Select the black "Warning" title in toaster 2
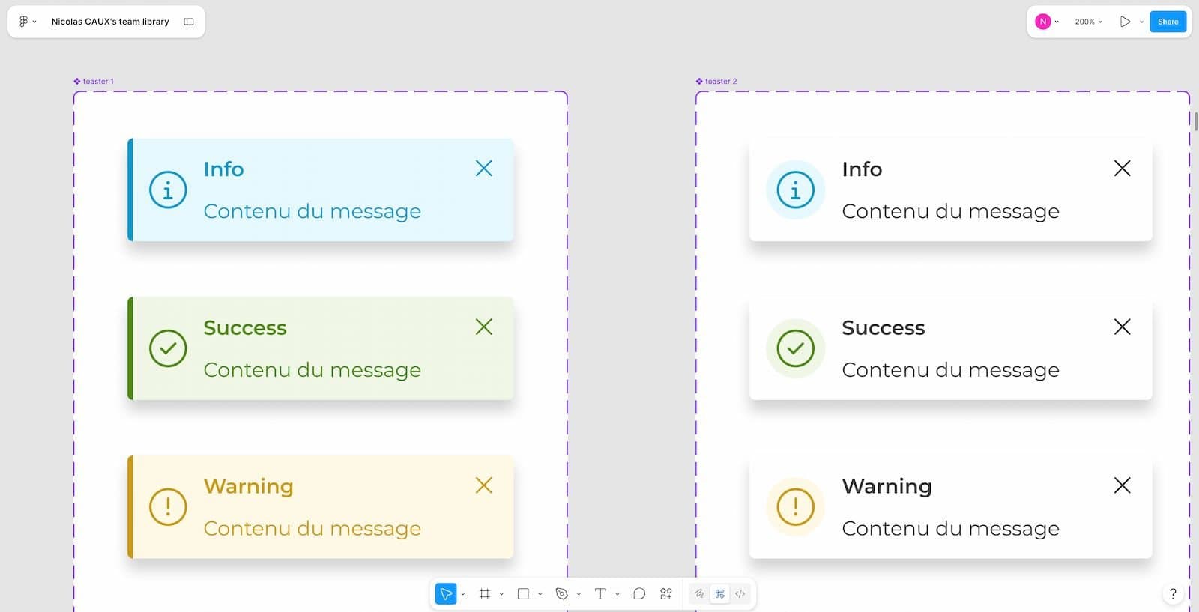The height and width of the screenshot is (612, 1199). click(x=887, y=487)
